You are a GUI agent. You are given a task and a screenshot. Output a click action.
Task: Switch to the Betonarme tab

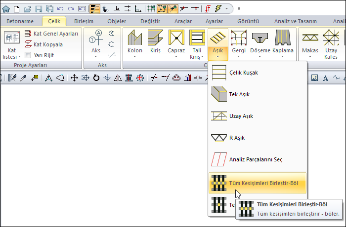pos(20,21)
